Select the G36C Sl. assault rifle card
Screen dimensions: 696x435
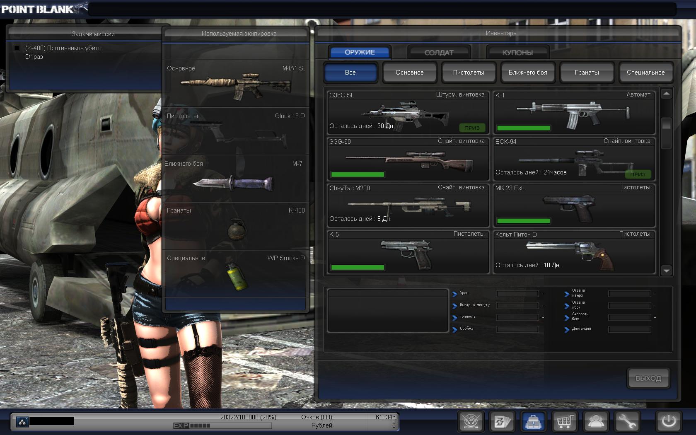point(408,112)
